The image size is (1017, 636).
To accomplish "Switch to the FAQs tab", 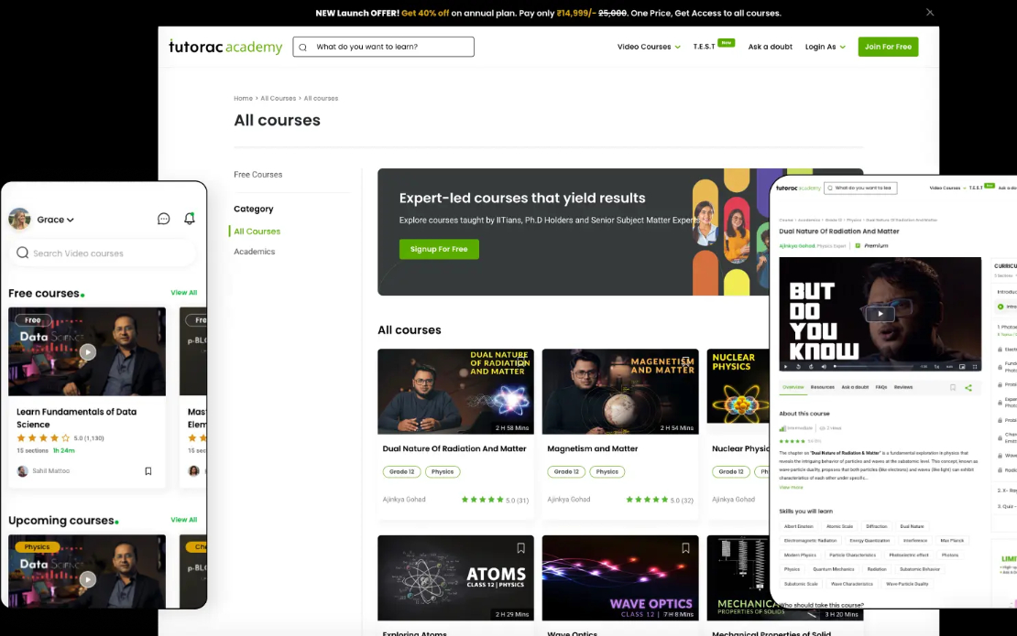I will (x=880, y=387).
